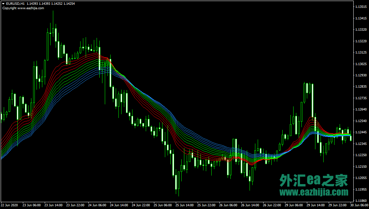Screen dimensions: 369x209
Task: Click price label 1.13515 on the scale
Action: 361,7
